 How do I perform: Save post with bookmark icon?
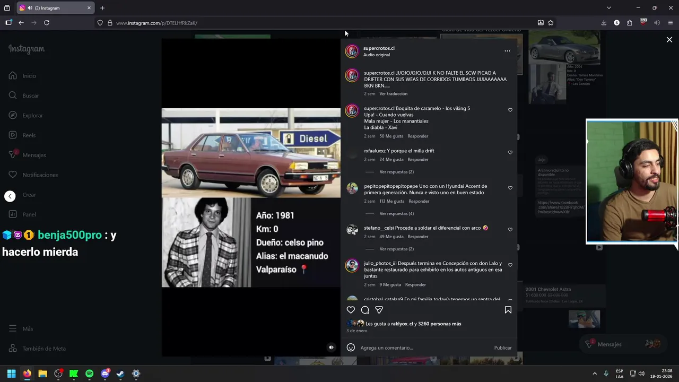click(x=508, y=310)
